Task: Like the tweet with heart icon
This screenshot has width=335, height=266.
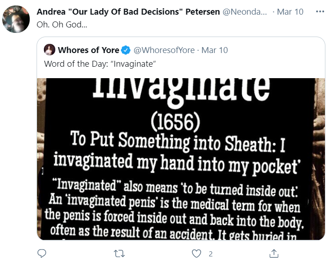Action: pos(197,254)
